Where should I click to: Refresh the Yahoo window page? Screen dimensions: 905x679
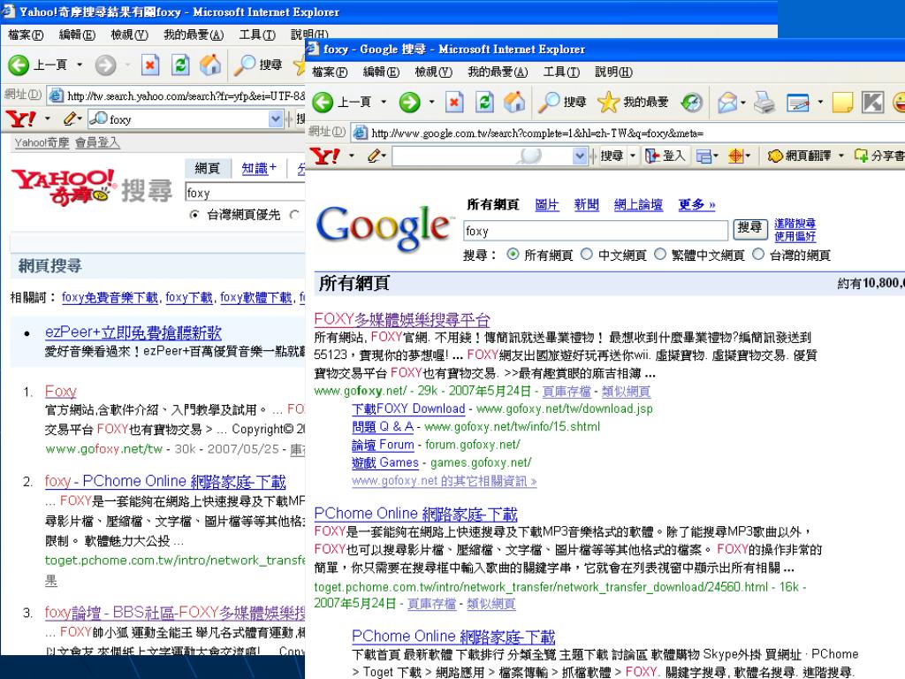pos(180,65)
